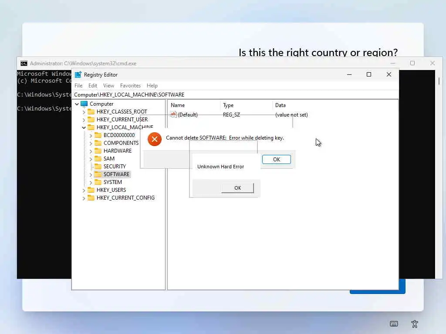Expand the HKEY_CURRENT_CONFIG node
The height and width of the screenshot is (334, 446).
(84, 198)
